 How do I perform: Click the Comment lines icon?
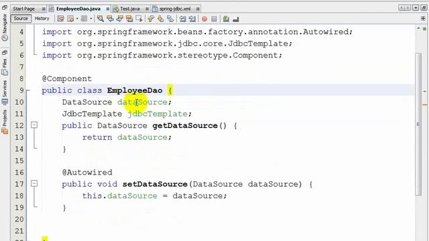click(226, 19)
